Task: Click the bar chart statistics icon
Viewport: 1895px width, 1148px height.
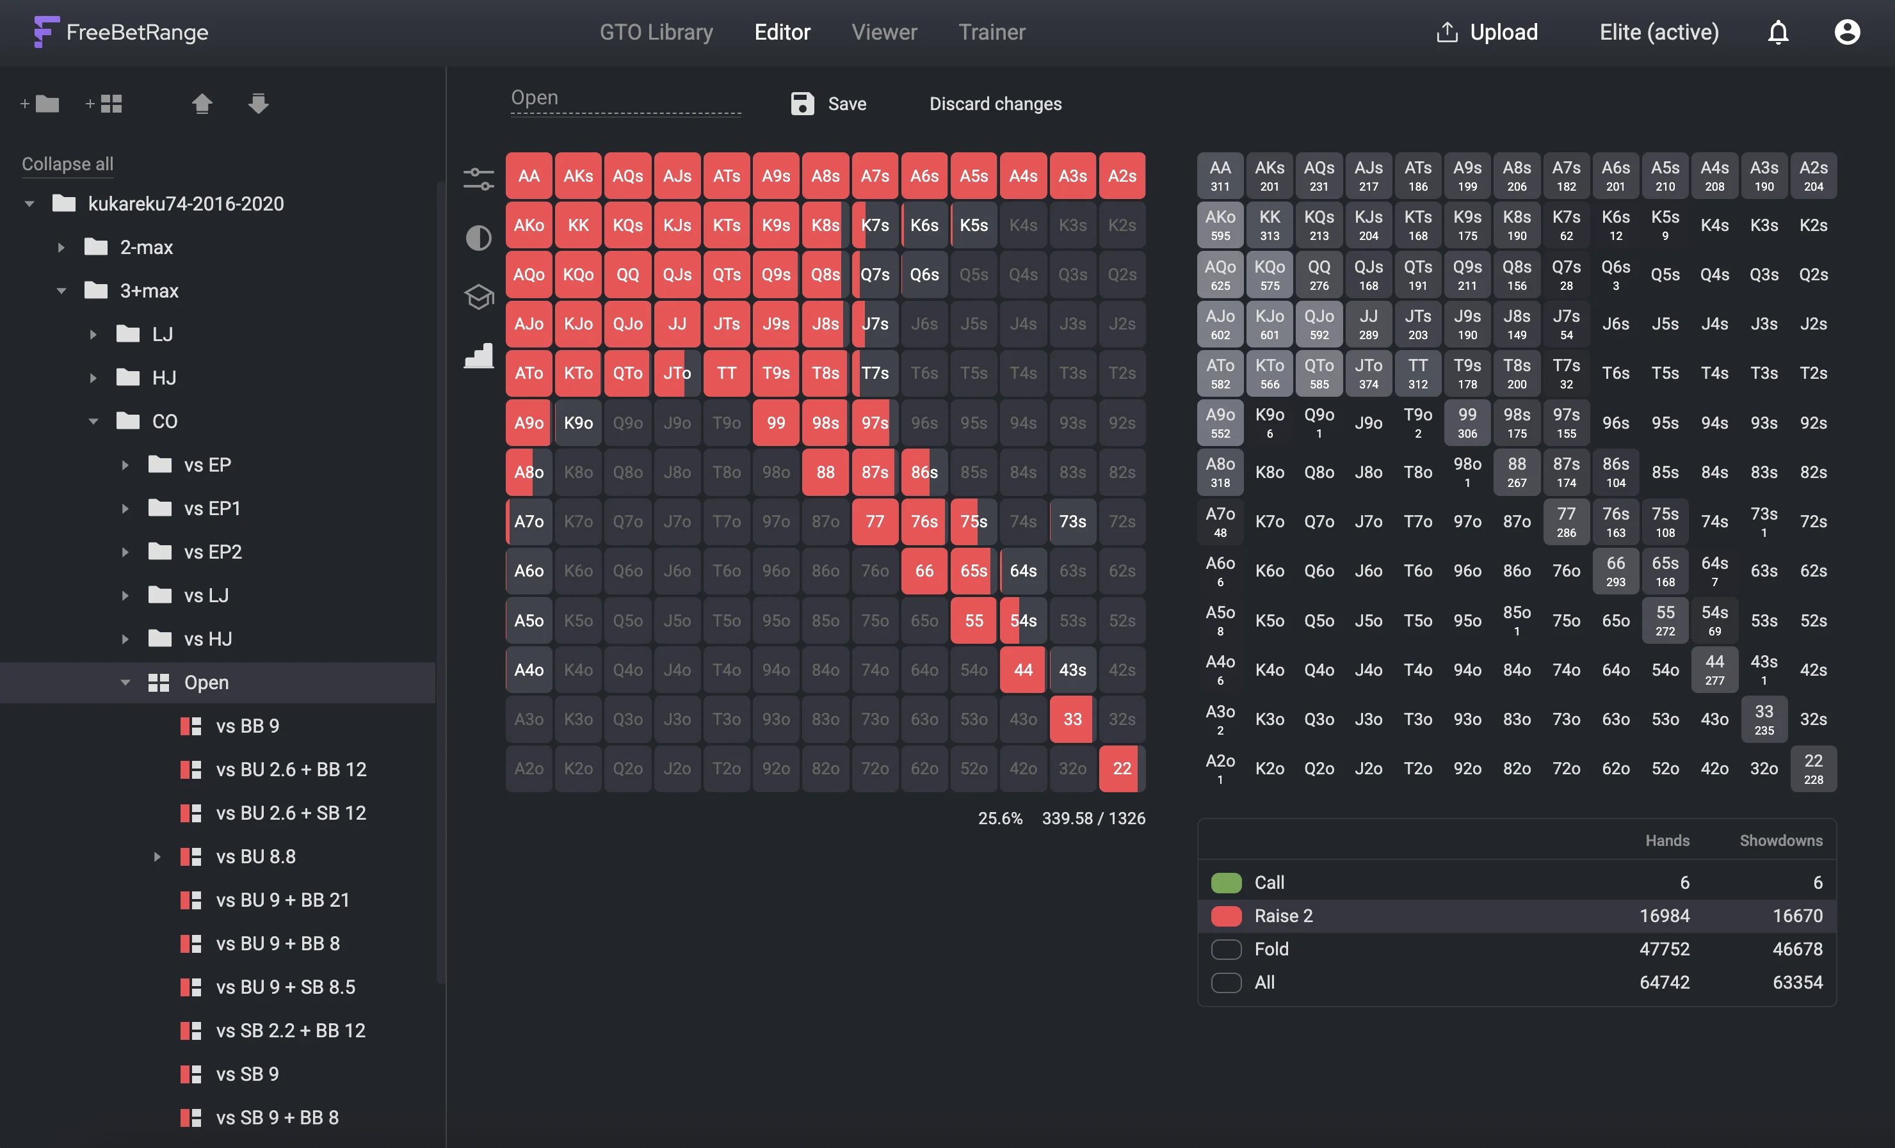Action: tap(478, 355)
